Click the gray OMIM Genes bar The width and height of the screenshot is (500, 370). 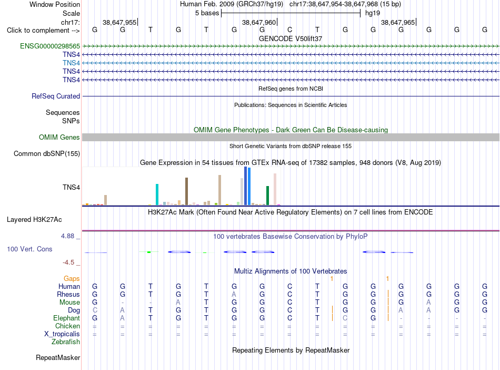pyautogui.click(x=291, y=137)
